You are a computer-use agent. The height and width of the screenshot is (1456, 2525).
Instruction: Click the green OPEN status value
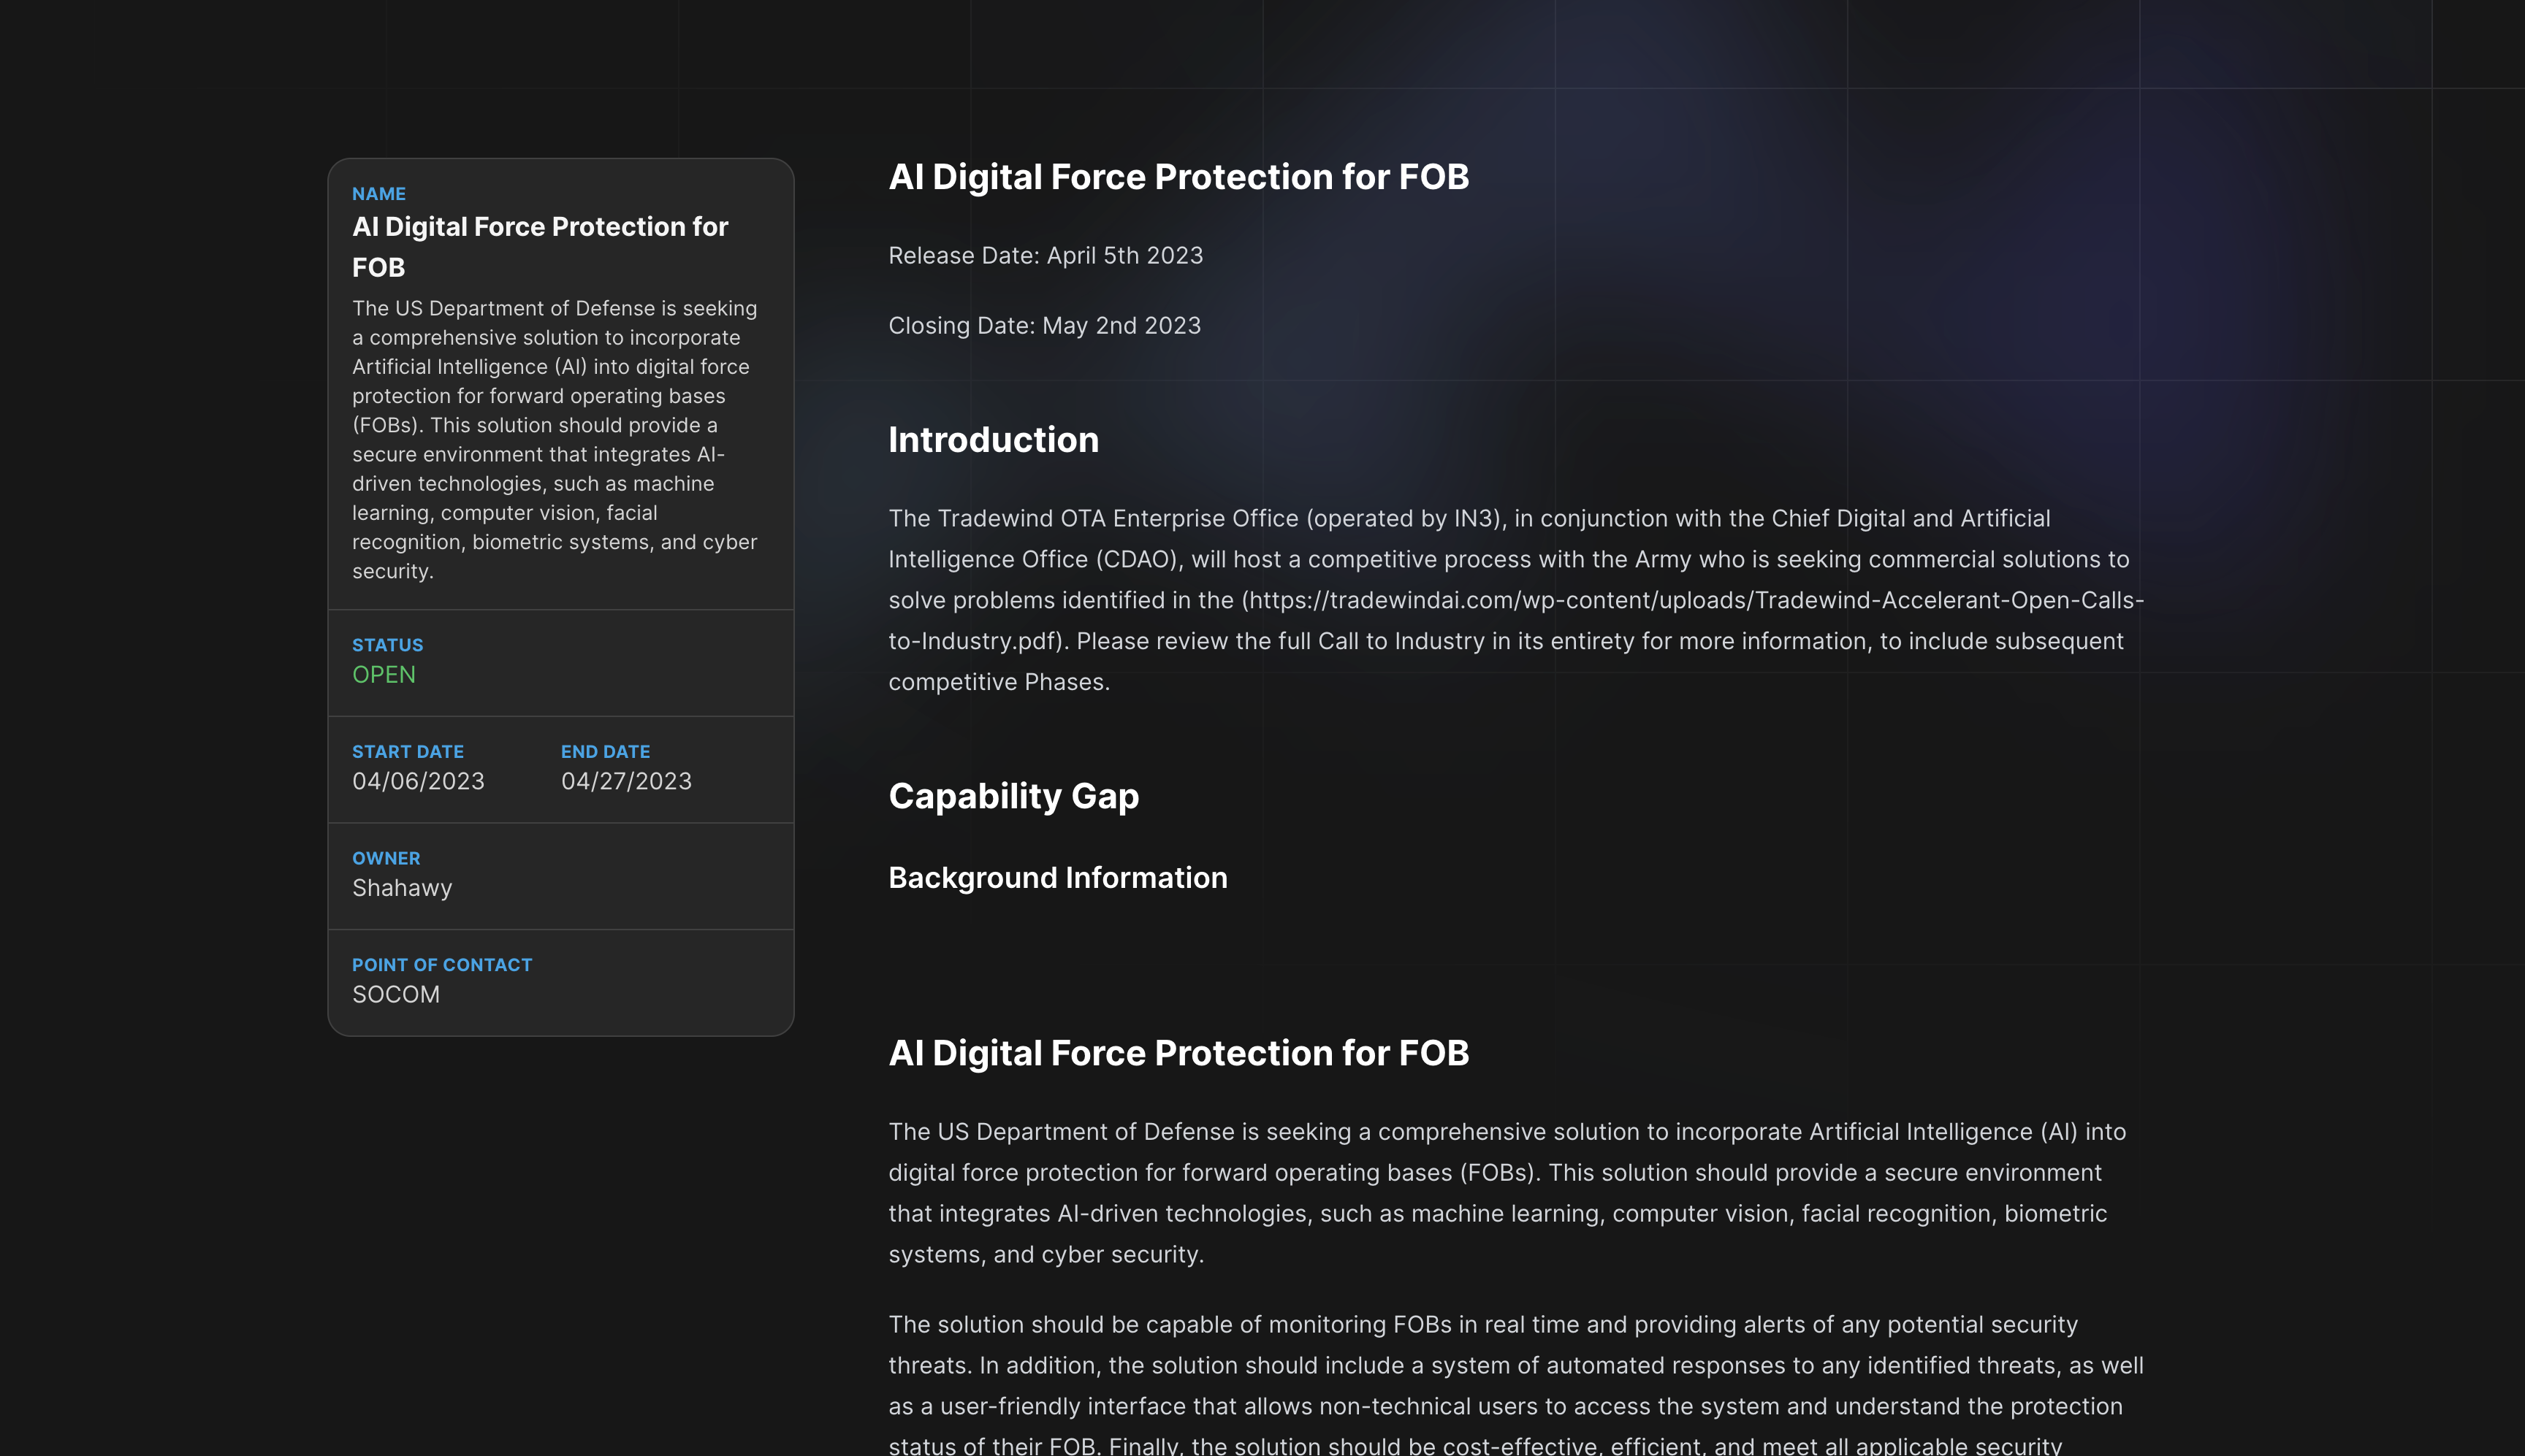[384, 675]
